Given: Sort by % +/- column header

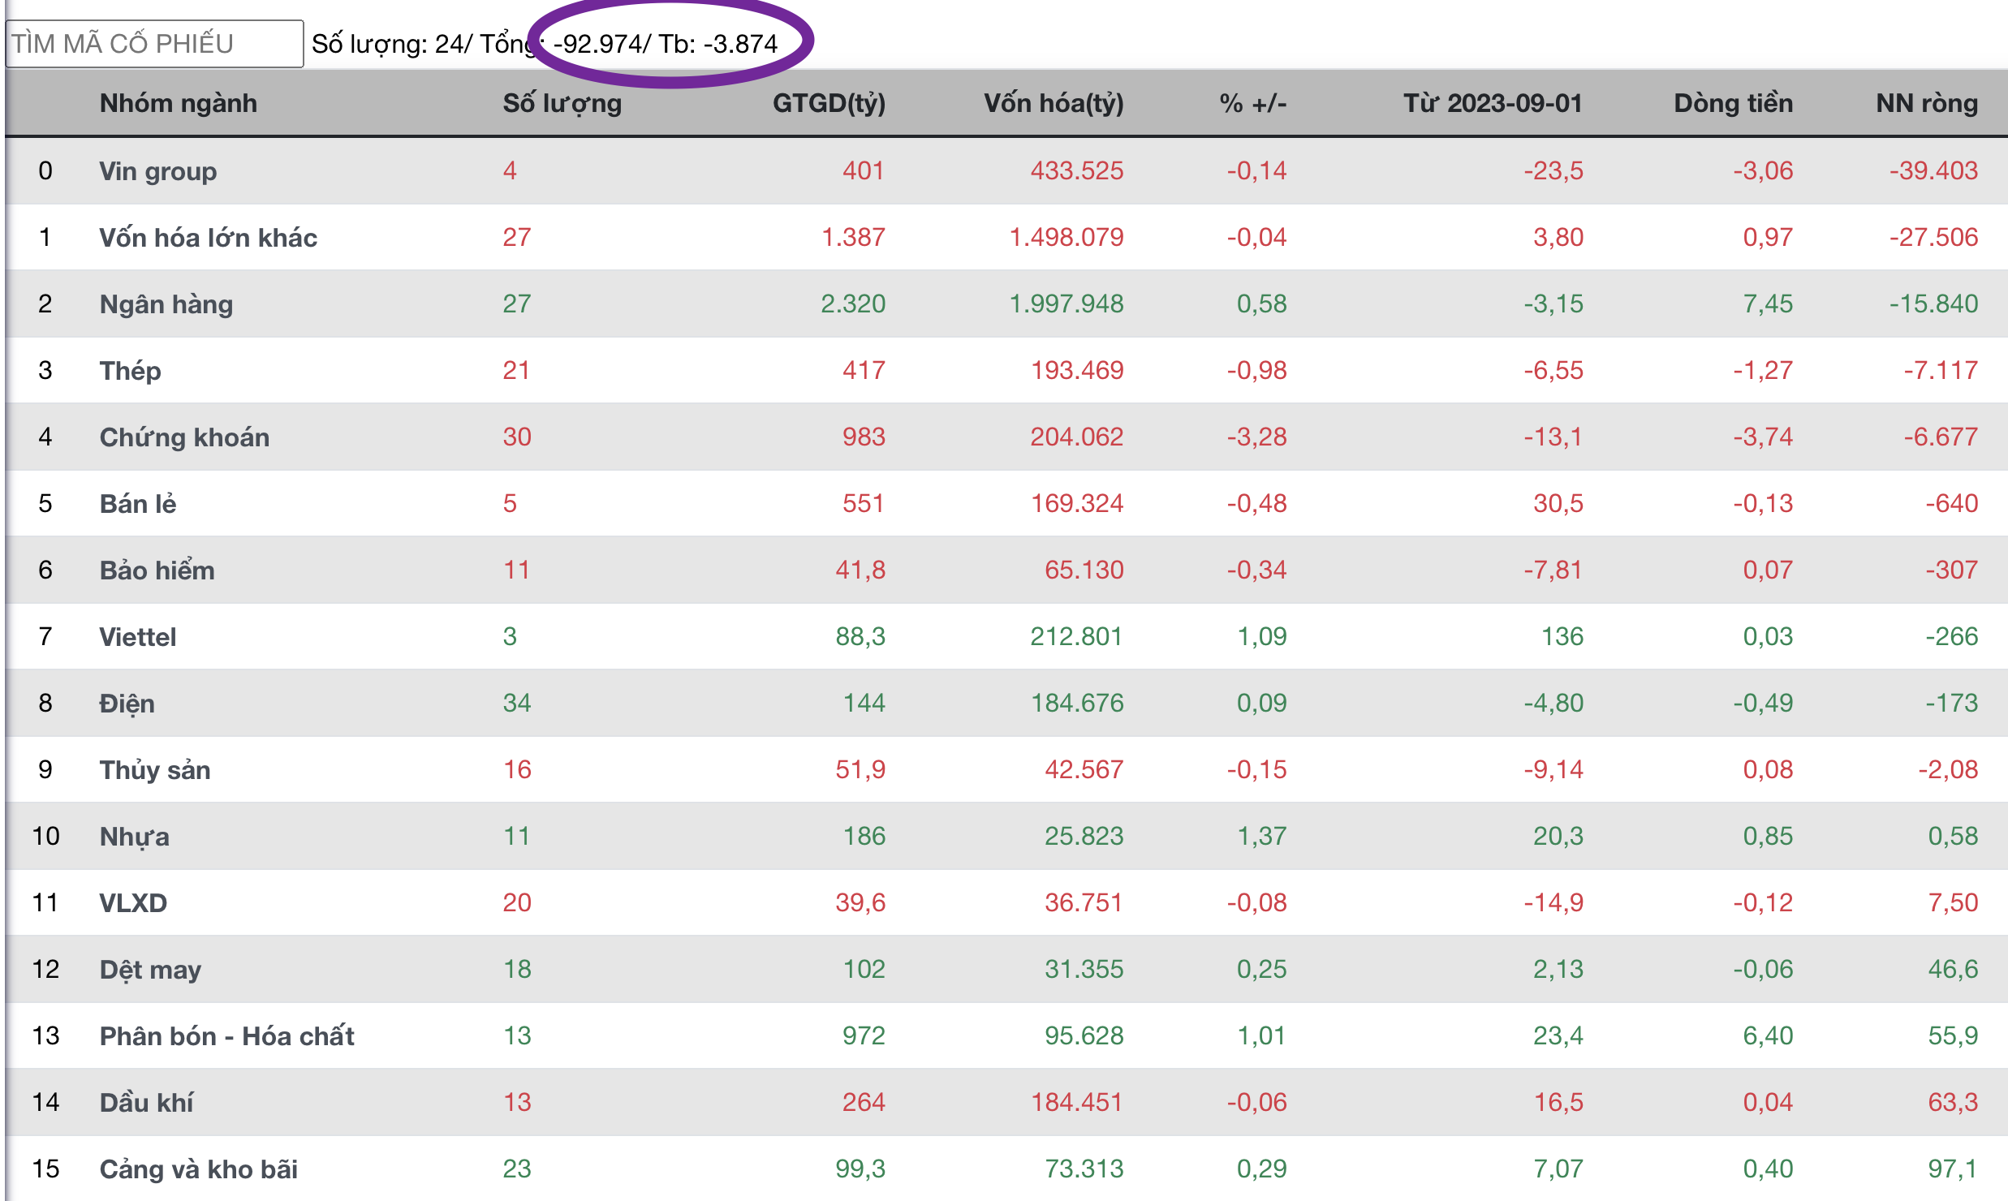Looking at the screenshot, I should pos(1253,103).
